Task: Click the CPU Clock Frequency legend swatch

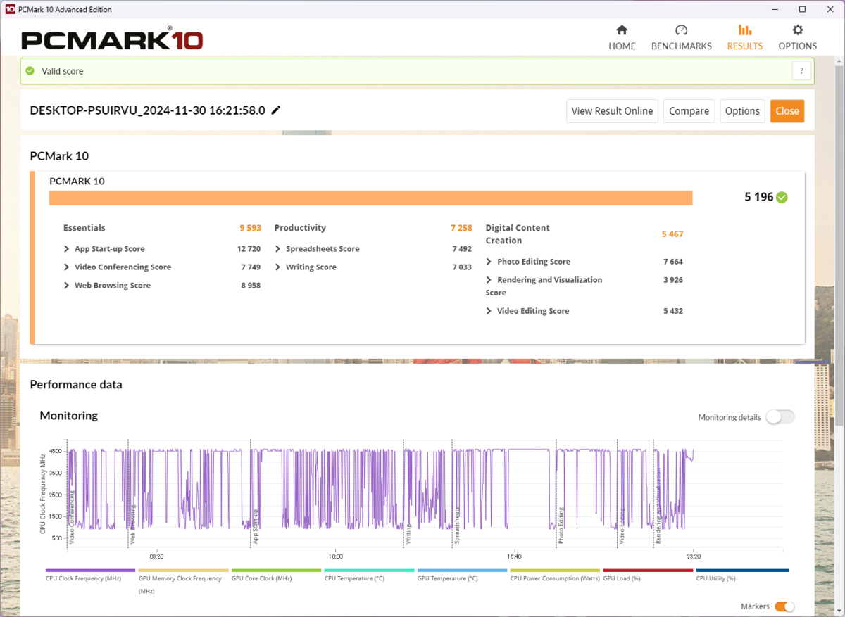Action: 90,571
